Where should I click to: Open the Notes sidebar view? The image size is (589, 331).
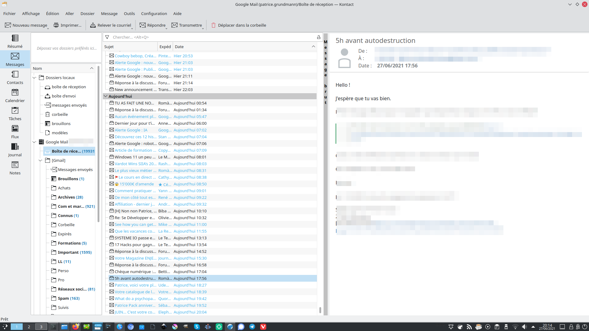coord(15,168)
